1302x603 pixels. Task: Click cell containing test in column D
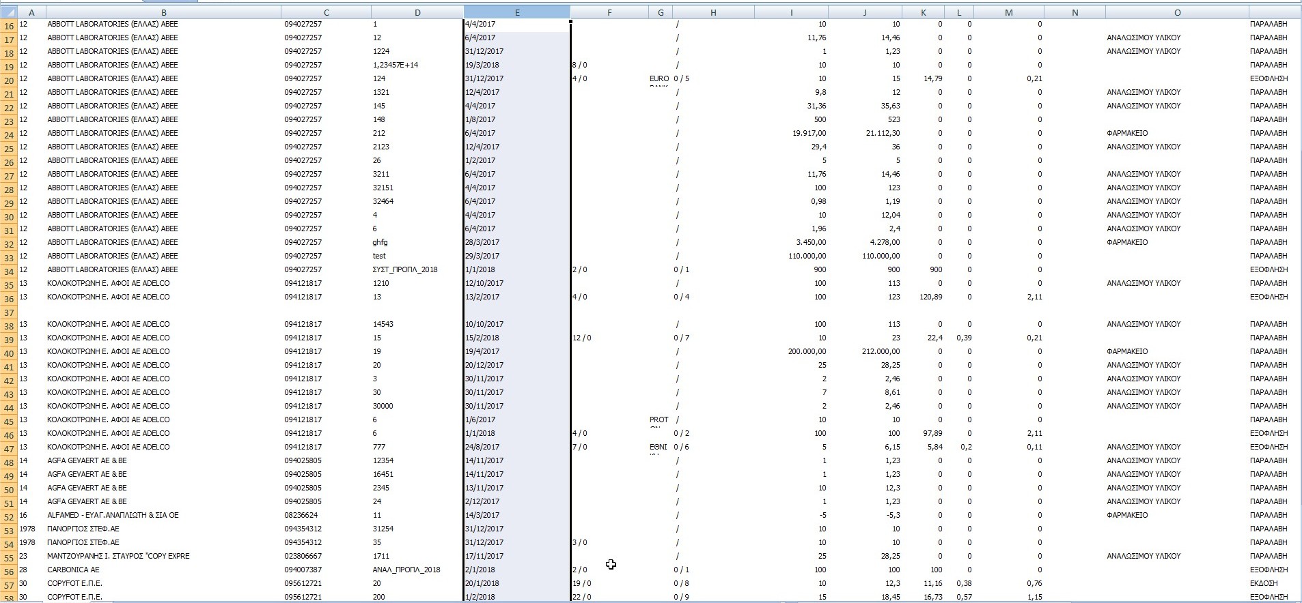coord(417,256)
